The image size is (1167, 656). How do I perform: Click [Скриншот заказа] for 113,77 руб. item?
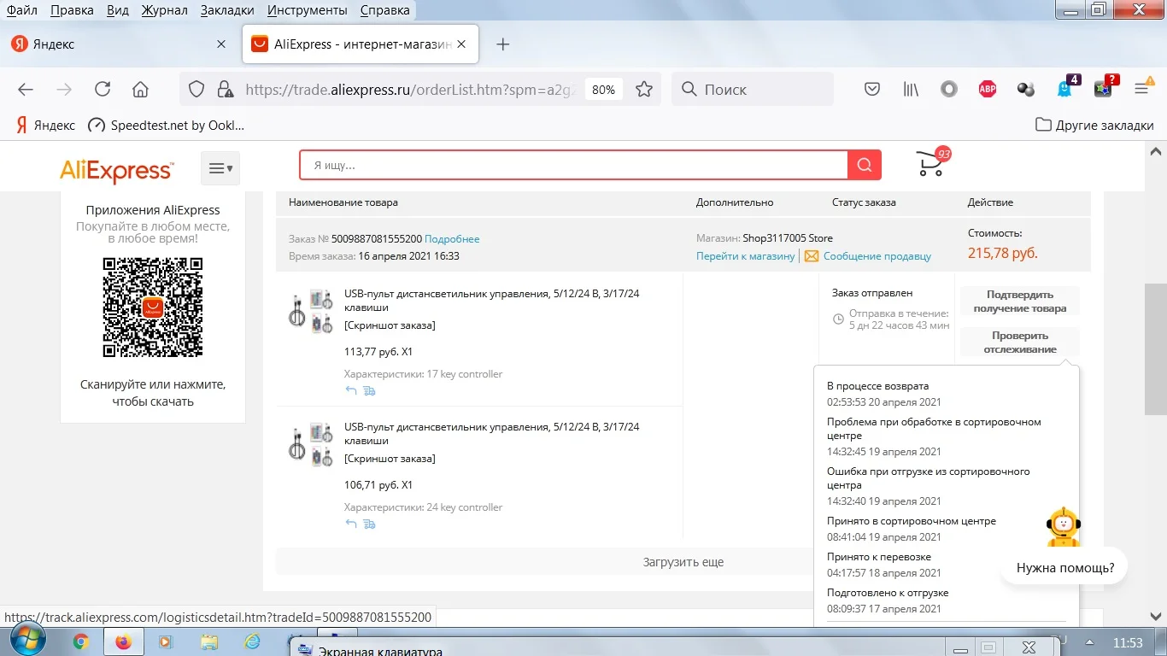(x=390, y=325)
